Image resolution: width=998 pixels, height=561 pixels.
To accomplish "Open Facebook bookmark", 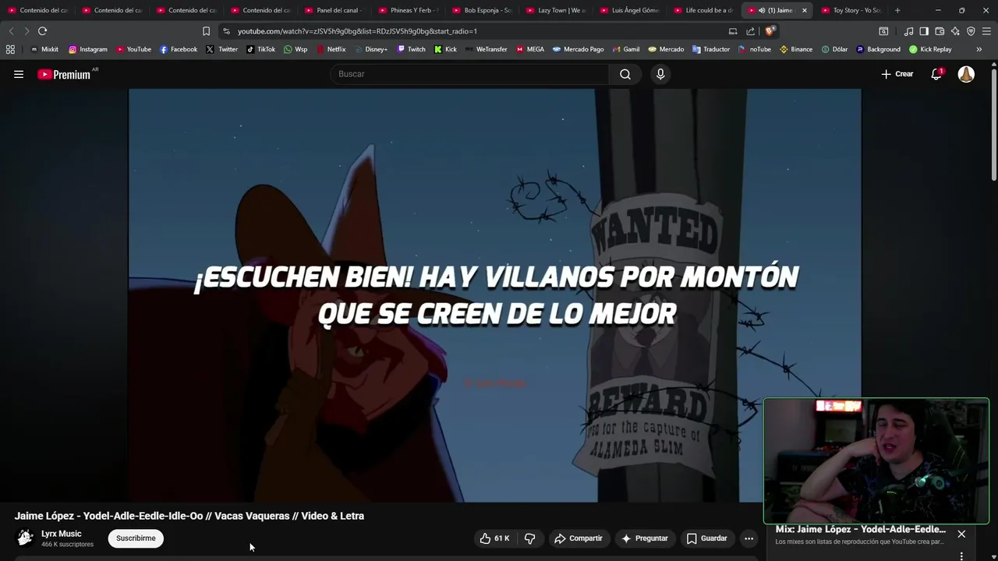I will (x=178, y=49).
